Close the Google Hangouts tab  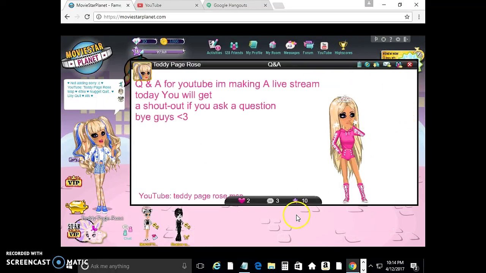[x=265, y=5]
